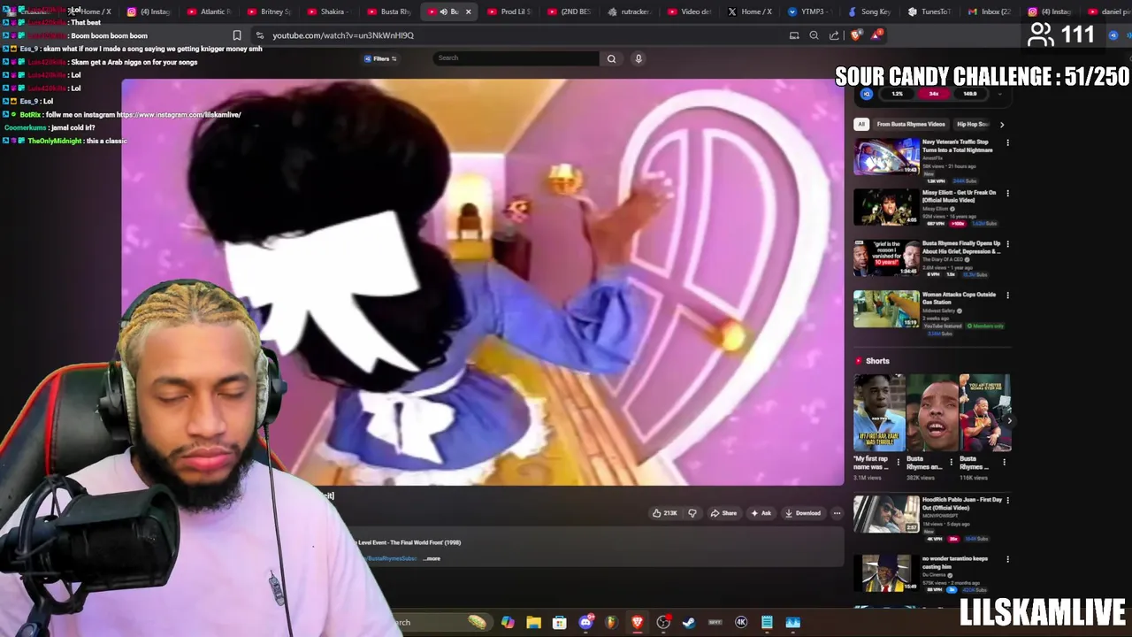Open Microsoft Store from the taskbar
This screenshot has width=1132, height=637.
(559, 623)
